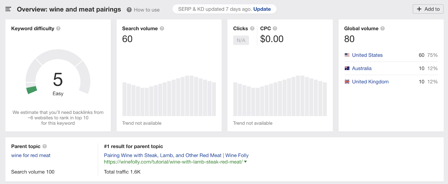Viewport: 448px width, 184px height.
Task: Click Search volume help icon
Action: 162,29
